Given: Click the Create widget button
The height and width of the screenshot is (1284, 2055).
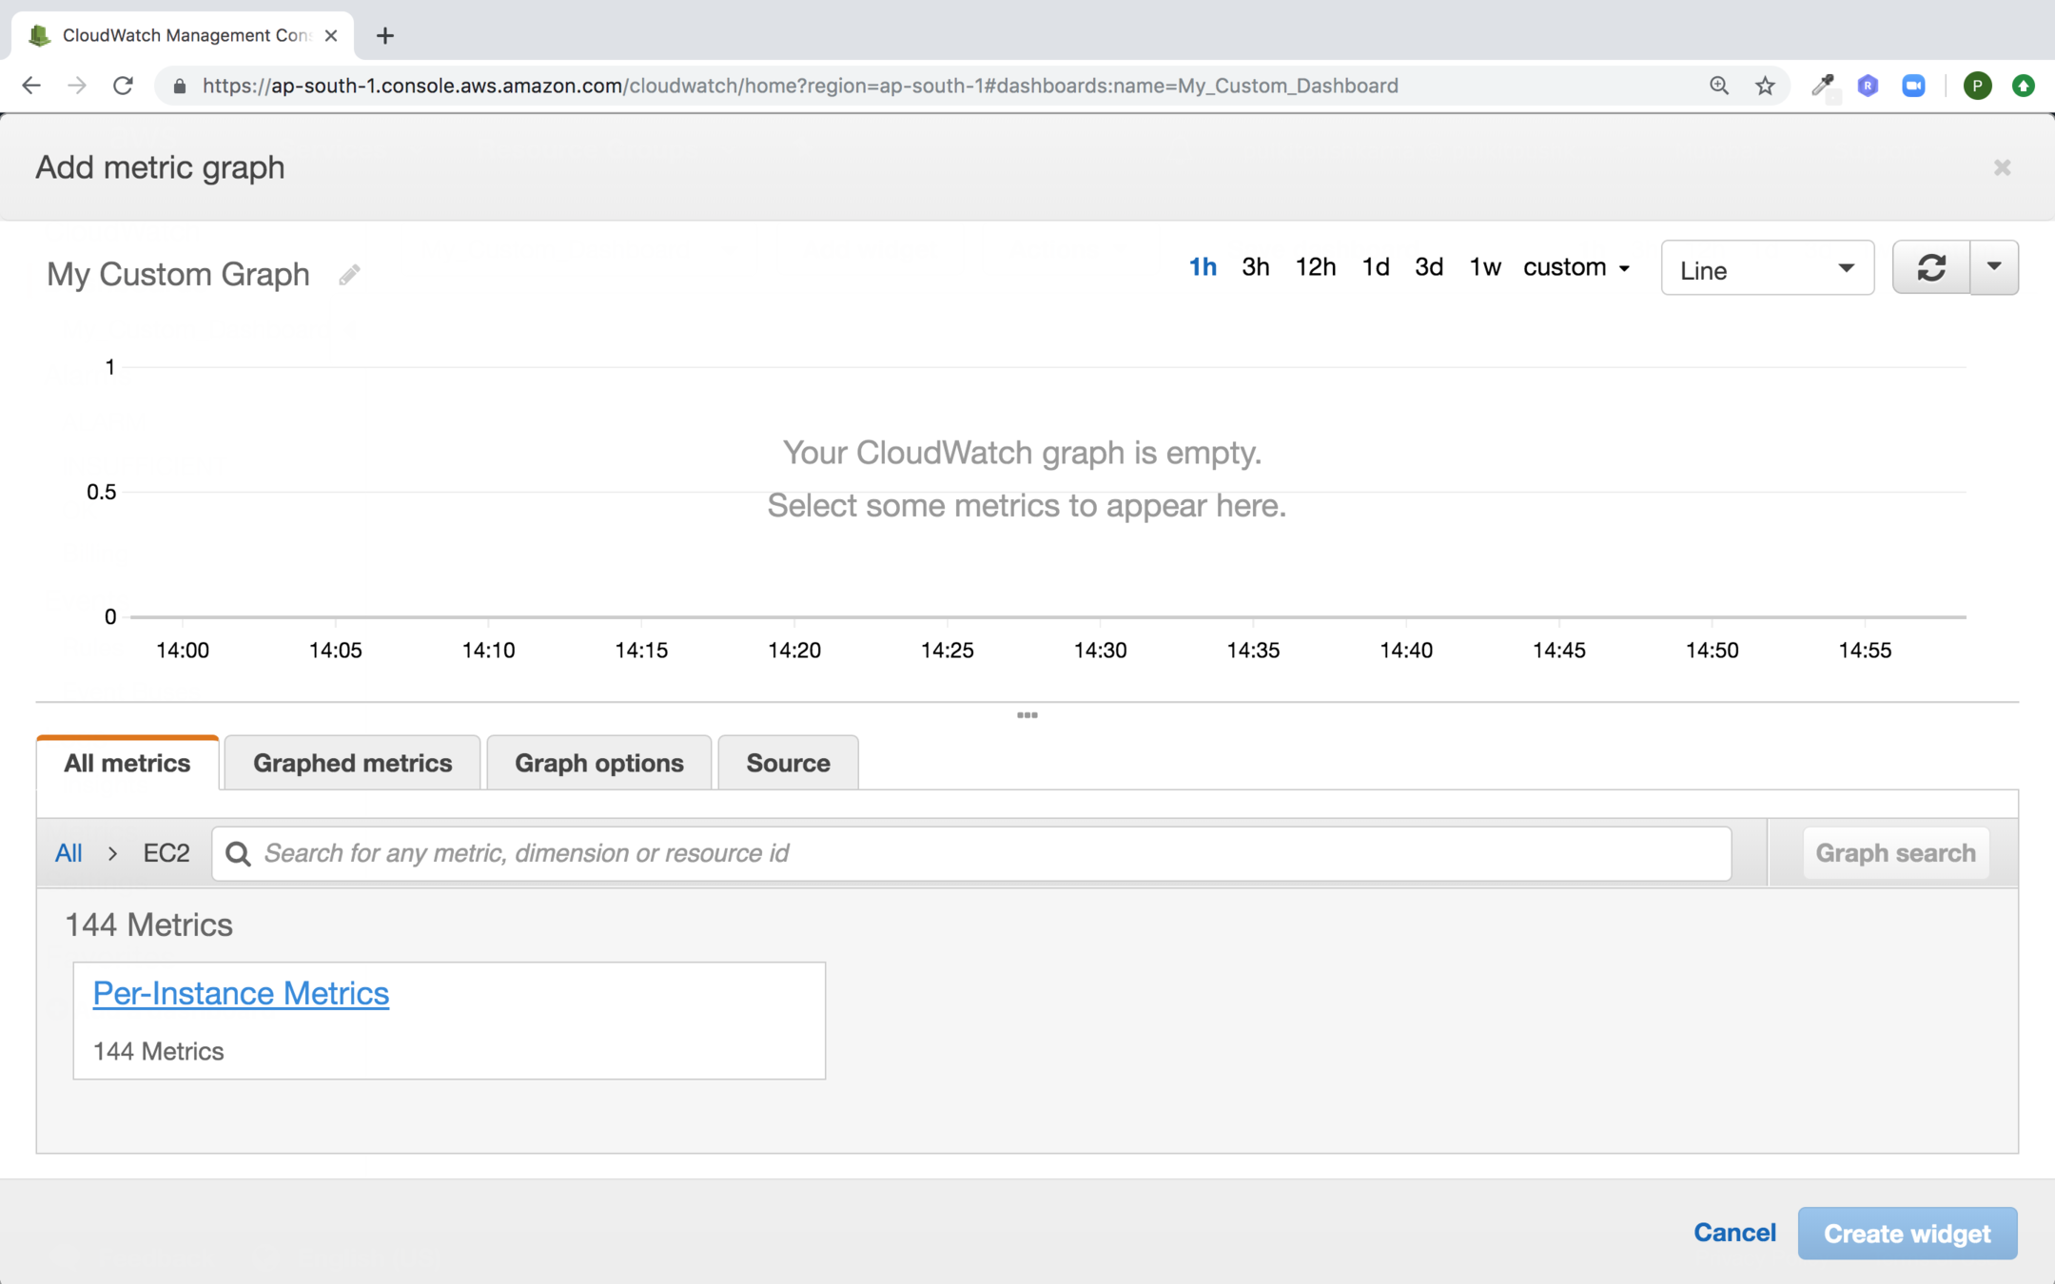Looking at the screenshot, I should 1907,1234.
